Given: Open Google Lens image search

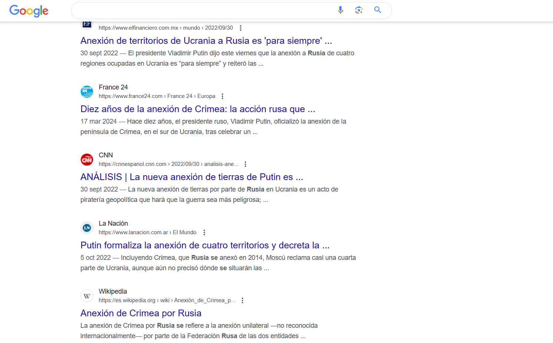Looking at the screenshot, I should click(x=359, y=10).
